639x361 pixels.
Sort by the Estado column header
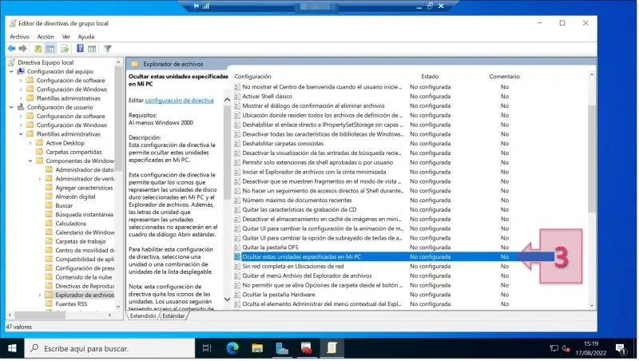coord(430,76)
